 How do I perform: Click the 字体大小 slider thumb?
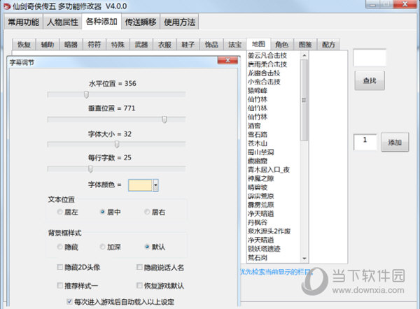point(117,144)
